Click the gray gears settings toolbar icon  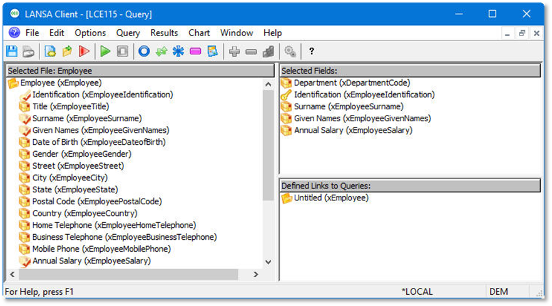coord(290,51)
